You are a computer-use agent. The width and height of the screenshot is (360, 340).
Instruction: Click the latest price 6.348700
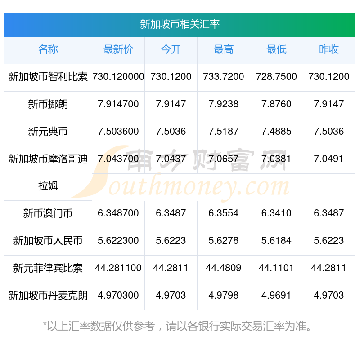pyautogui.click(x=118, y=213)
